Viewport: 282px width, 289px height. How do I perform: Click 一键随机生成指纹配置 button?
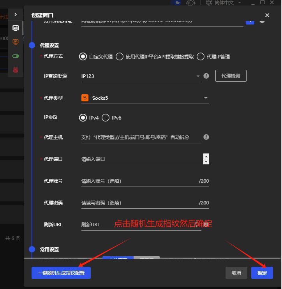(61, 273)
